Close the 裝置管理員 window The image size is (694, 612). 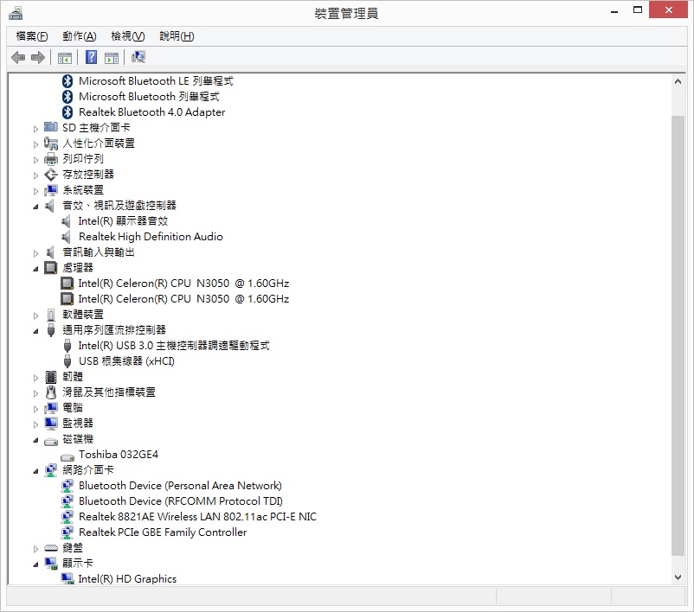click(x=669, y=10)
